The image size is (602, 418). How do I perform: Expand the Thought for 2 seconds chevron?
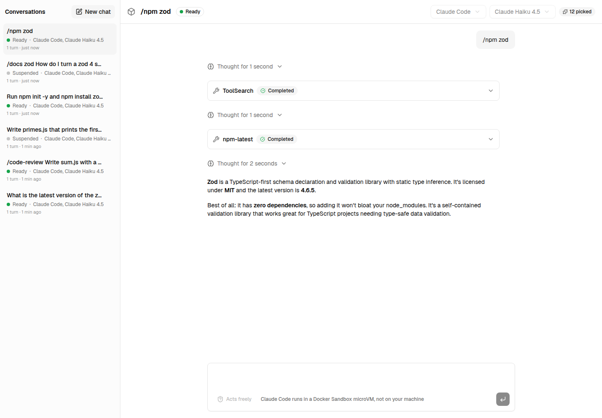pyautogui.click(x=284, y=163)
